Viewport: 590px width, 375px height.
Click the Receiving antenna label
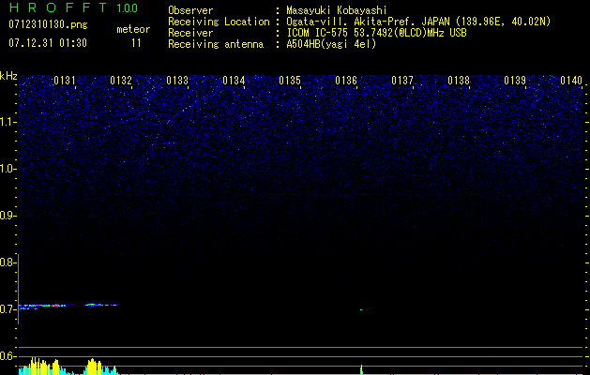[x=216, y=44]
